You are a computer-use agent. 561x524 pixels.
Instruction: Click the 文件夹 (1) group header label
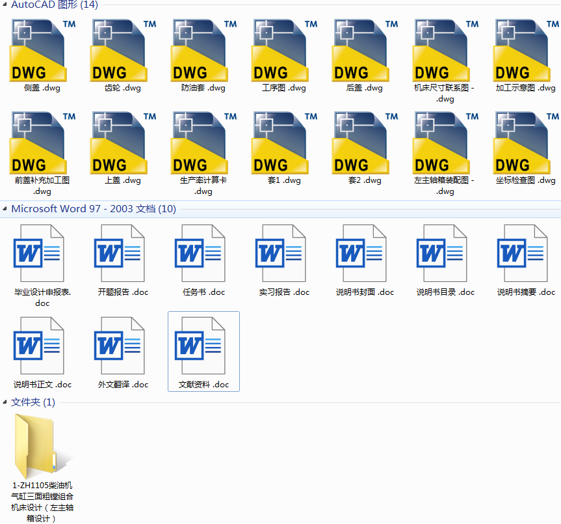pos(33,402)
